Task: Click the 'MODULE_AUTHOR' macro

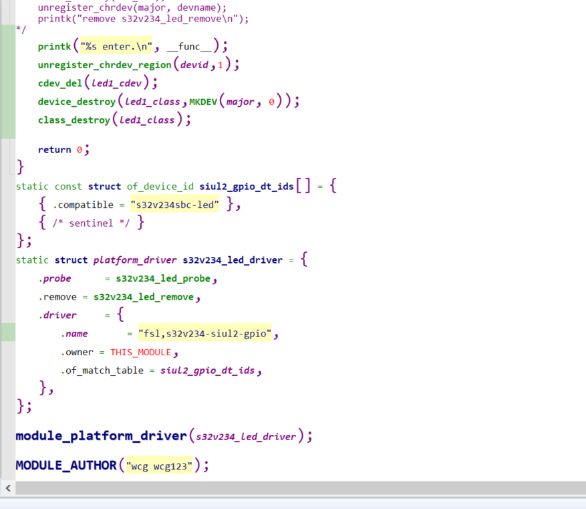Action: 66,466
